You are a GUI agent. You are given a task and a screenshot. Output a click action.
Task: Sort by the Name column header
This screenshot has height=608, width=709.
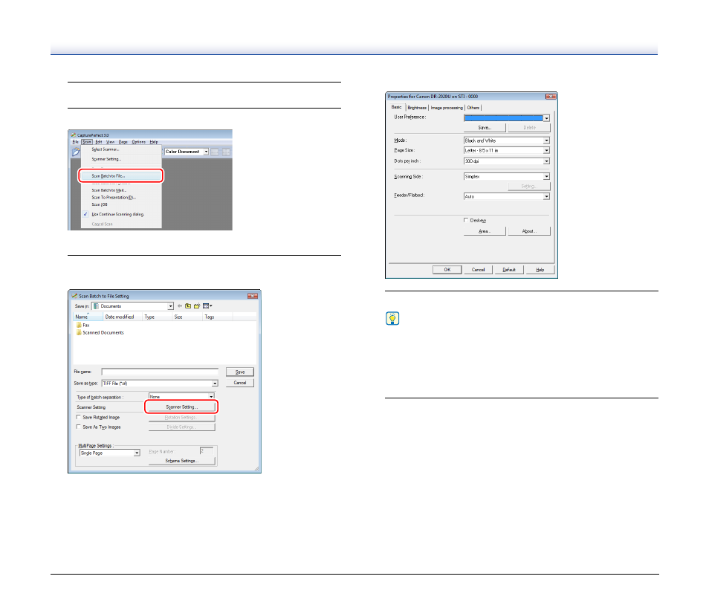click(88, 317)
